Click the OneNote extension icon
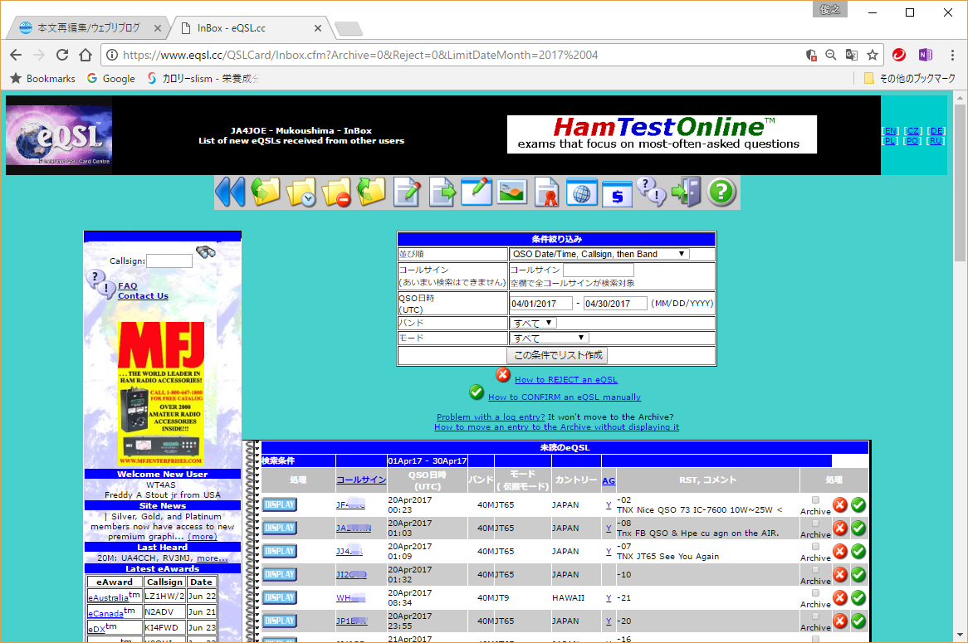The width and height of the screenshot is (968, 643). (x=925, y=55)
